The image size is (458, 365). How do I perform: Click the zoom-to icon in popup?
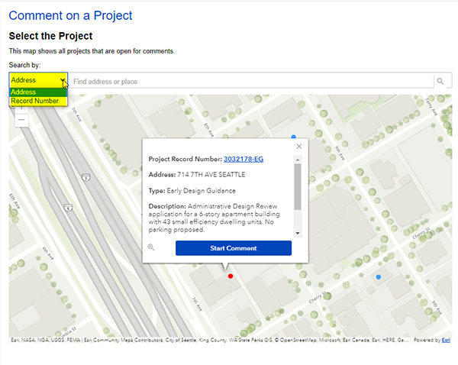151,247
